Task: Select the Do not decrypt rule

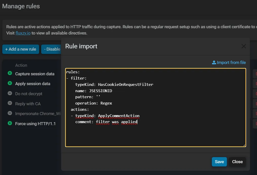Action: tap(29, 94)
